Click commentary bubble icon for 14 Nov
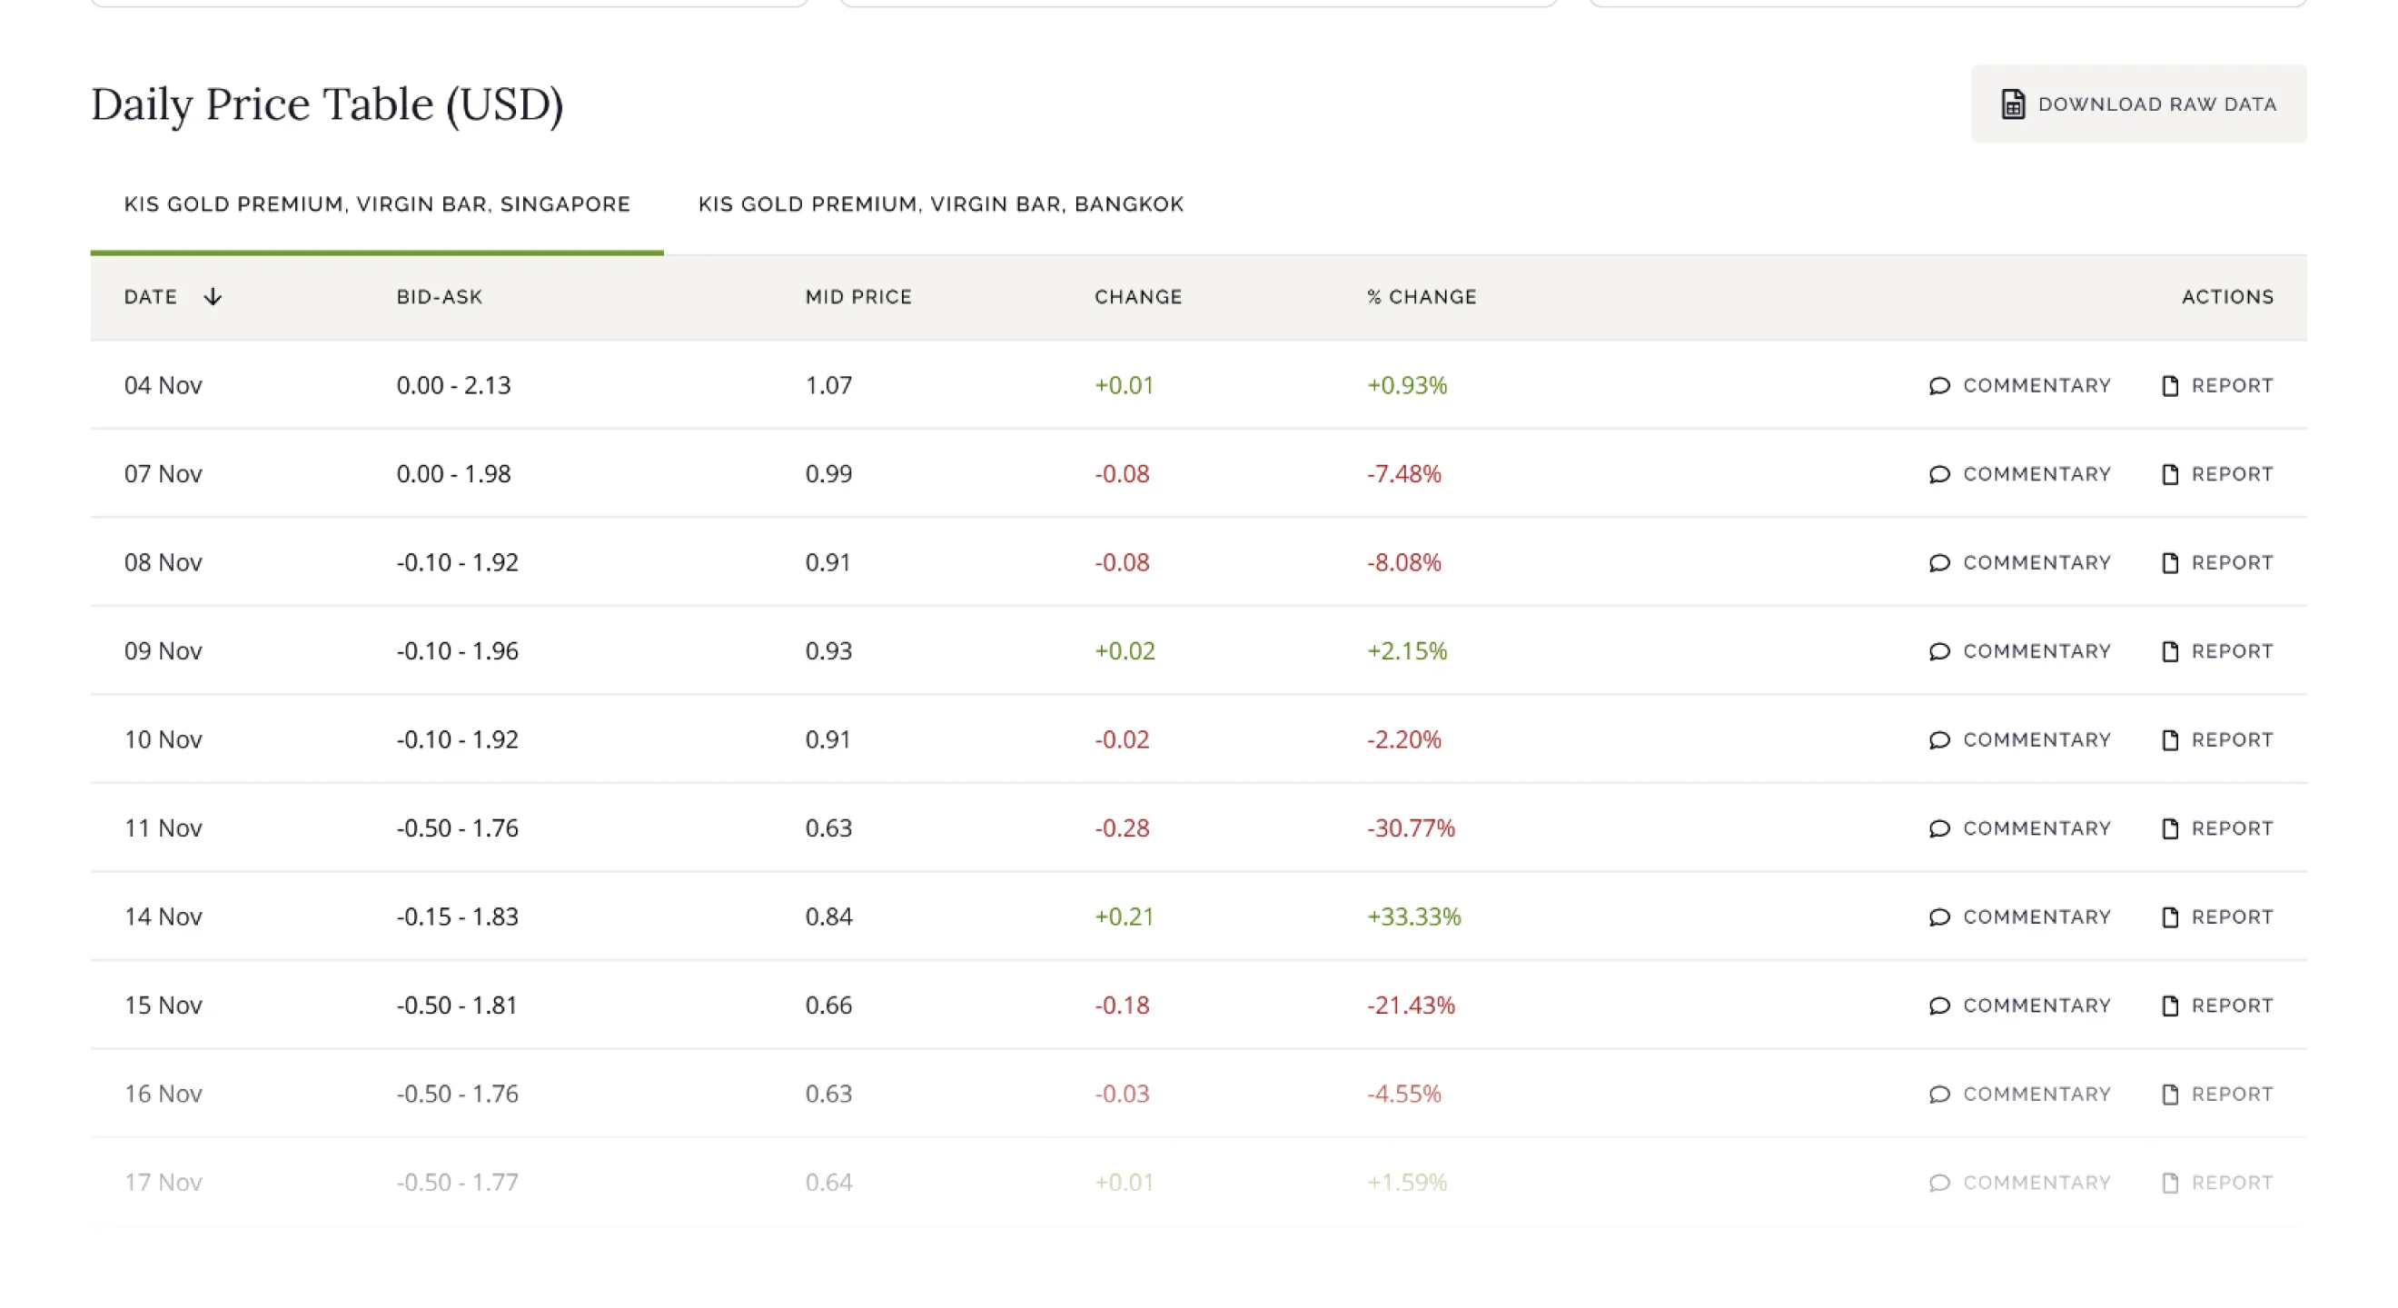The width and height of the screenshot is (2398, 1308). pyautogui.click(x=1939, y=917)
